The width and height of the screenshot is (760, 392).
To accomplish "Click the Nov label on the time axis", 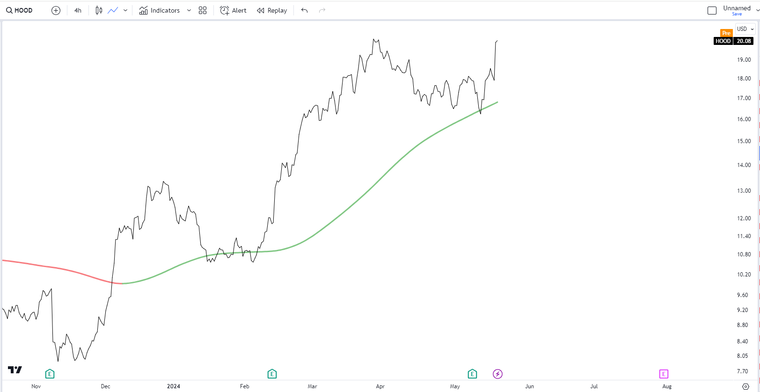I will click(x=36, y=386).
